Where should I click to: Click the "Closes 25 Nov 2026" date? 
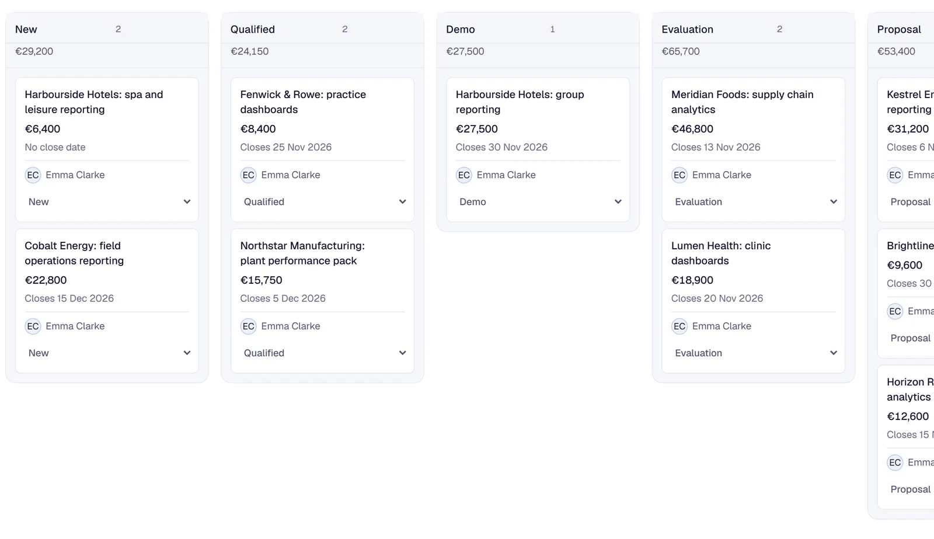pos(286,147)
